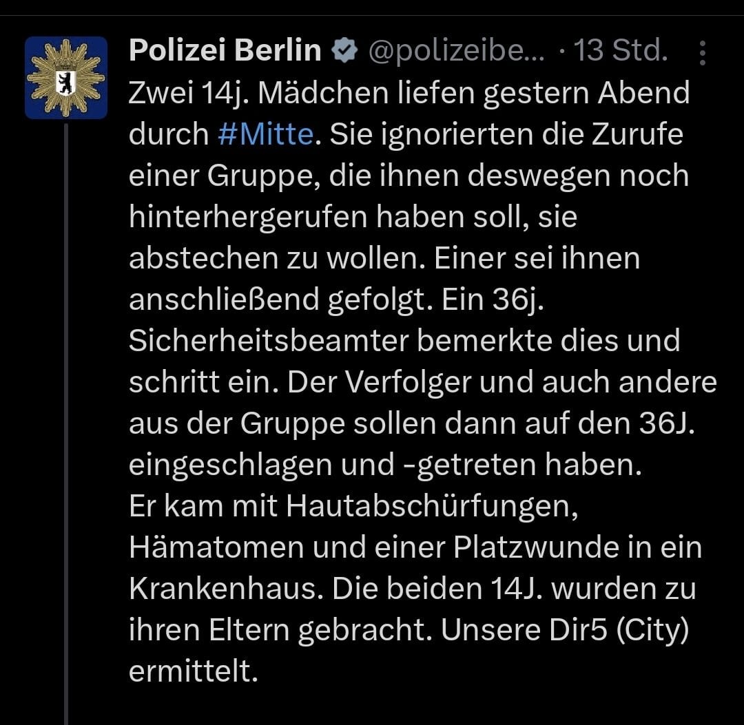This screenshot has width=744, height=725.
Task: Open the @polizeibe... handle link
Action: point(457,51)
